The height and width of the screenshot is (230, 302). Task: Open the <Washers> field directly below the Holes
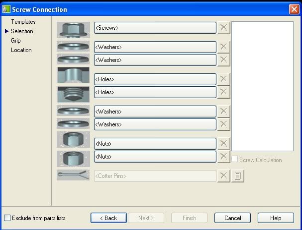tap(155, 111)
